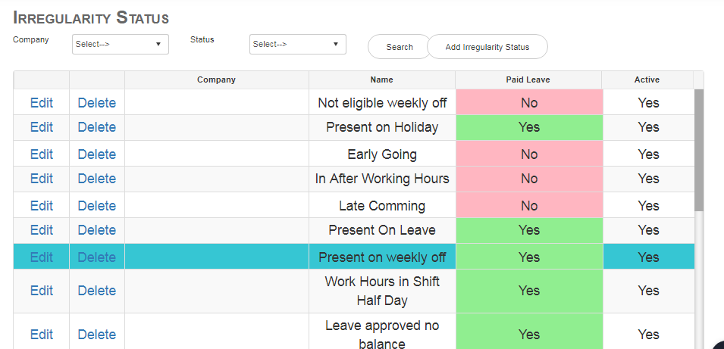Open the Company select dropdown
Screen dimensions: 724x349
pos(121,44)
